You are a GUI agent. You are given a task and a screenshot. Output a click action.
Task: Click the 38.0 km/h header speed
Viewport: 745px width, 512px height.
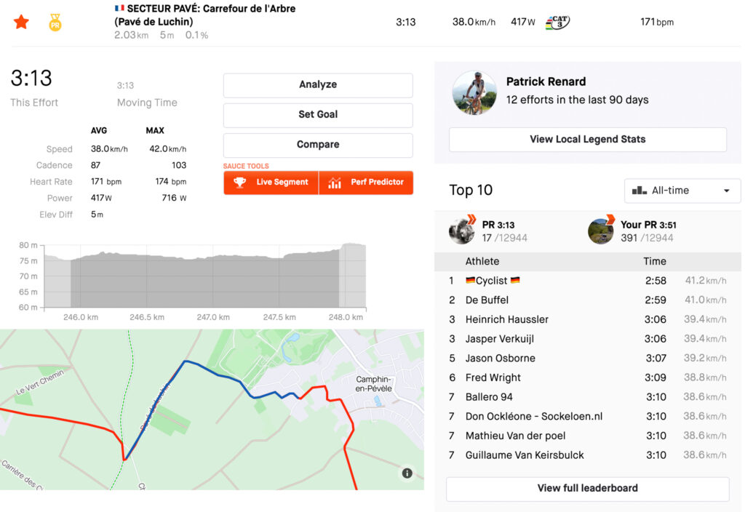474,23
